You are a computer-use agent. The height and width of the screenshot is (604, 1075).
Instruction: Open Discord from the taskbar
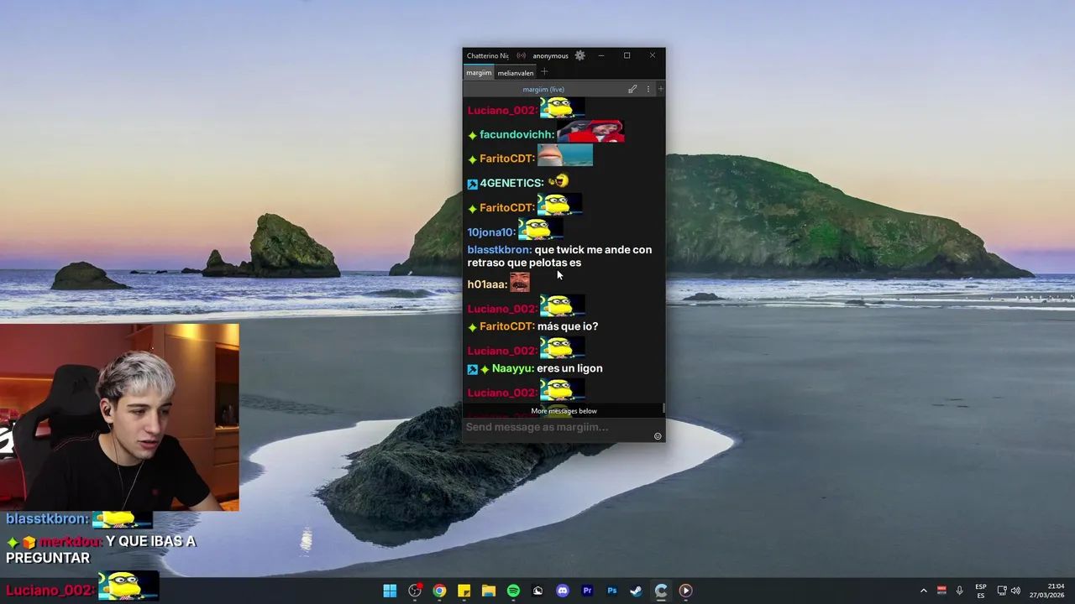pyautogui.click(x=563, y=591)
